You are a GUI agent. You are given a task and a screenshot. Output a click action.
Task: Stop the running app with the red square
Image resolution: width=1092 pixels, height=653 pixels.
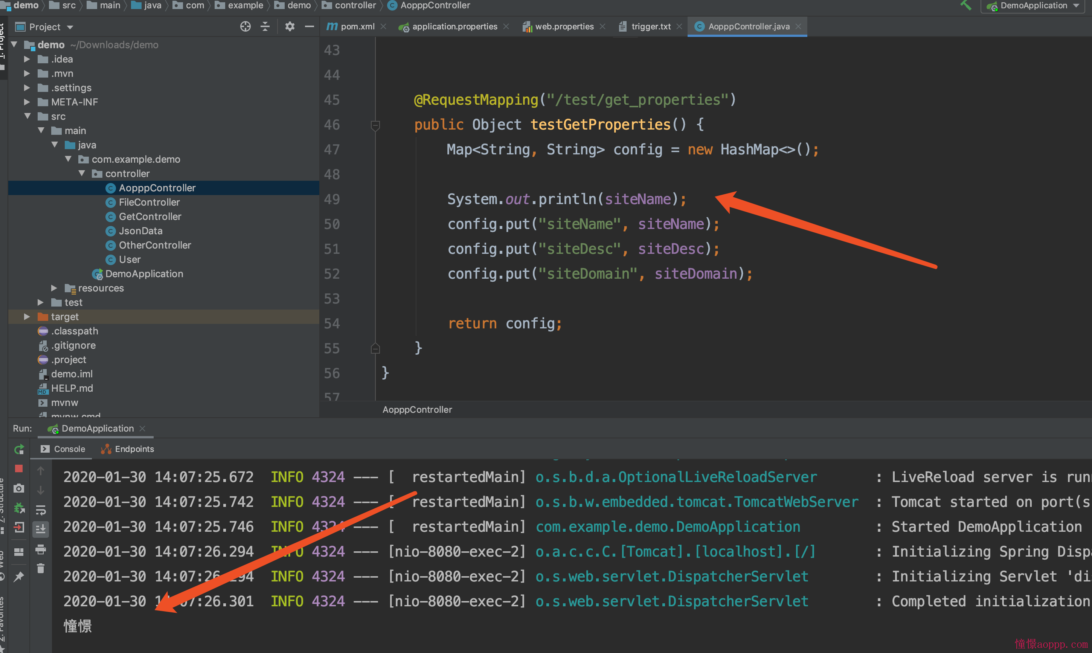pyautogui.click(x=19, y=468)
